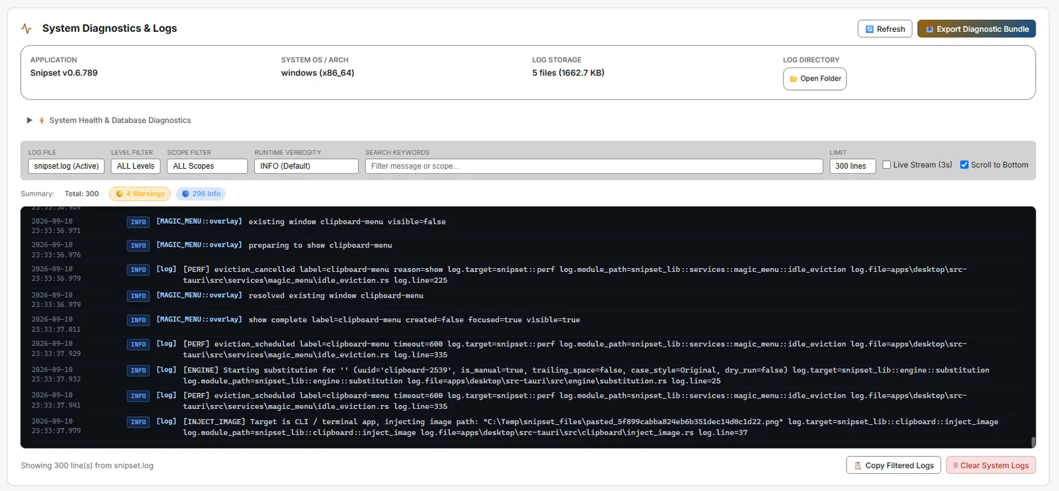Click the pulse icon beside System Diagnostics title
Viewport: 1059px width, 491px height.
pos(26,28)
